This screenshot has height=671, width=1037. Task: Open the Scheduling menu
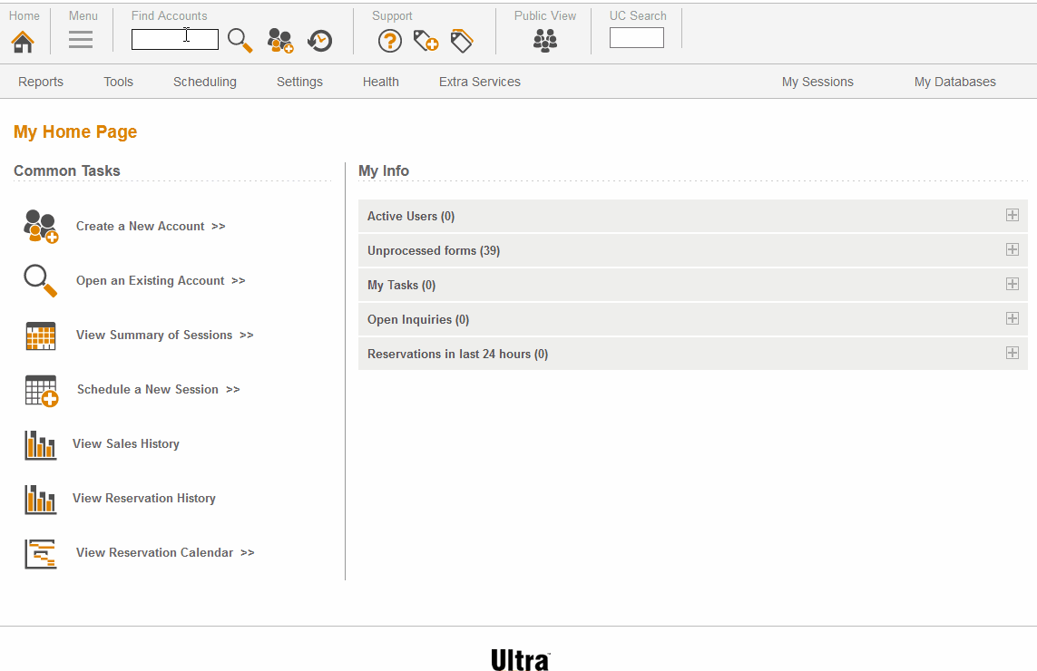click(205, 82)
